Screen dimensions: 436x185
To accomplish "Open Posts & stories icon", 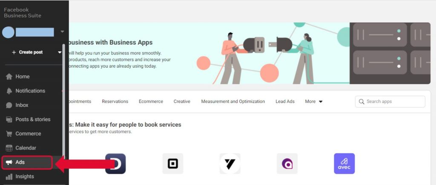I will coord(9,120).
